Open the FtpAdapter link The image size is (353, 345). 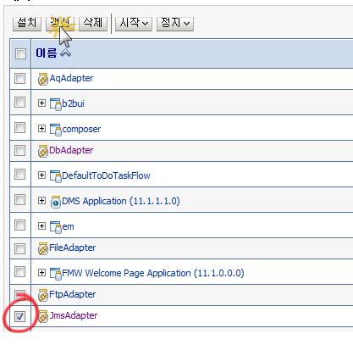tap(73, 294)
